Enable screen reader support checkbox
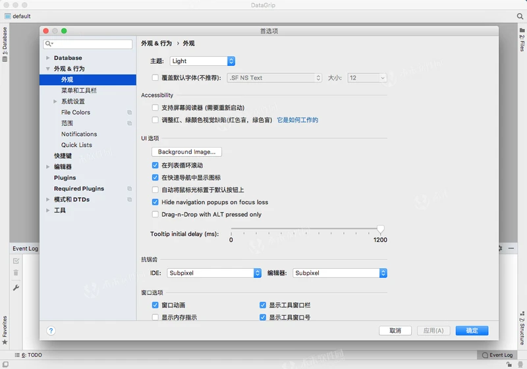 [x=155, y=107]
